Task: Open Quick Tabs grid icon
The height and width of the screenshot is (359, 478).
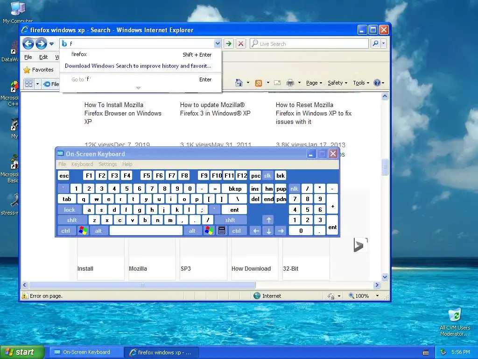Action: tap(28, 84)
